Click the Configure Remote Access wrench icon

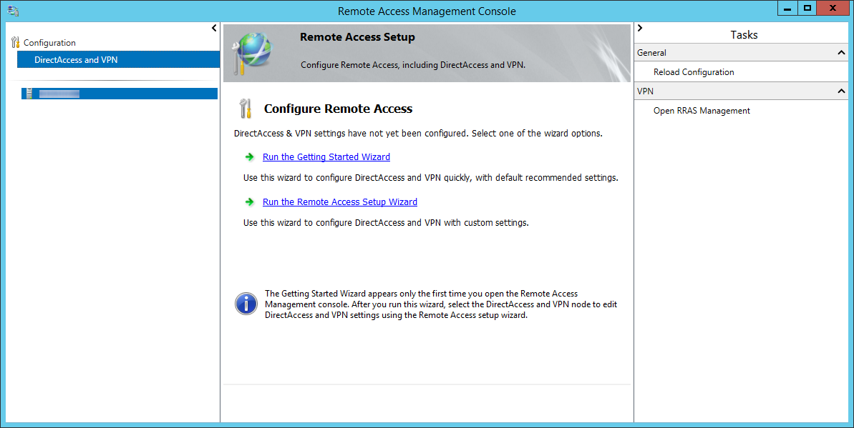245,109
